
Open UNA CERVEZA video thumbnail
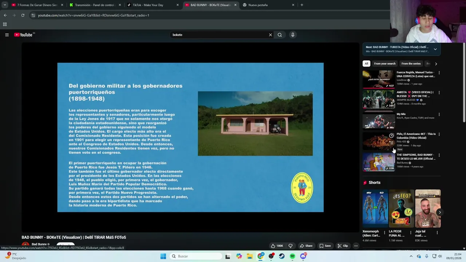tap(379, 79)
